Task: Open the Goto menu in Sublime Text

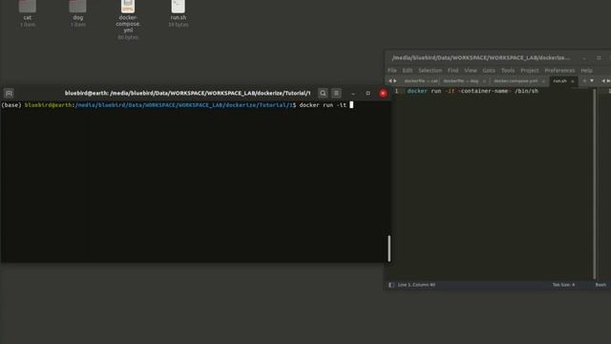Action: (x=489, y=71)
